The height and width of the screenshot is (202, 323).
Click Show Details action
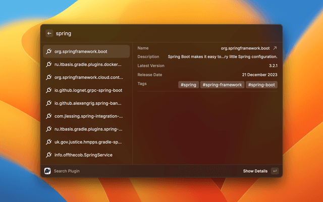point(255,171)
